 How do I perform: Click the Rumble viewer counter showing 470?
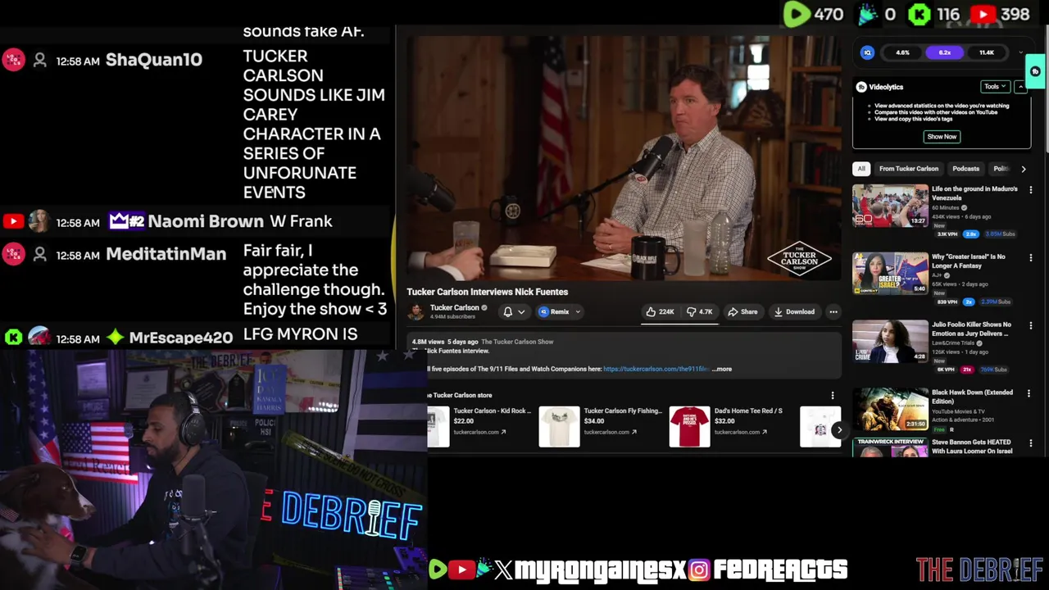[x=814, y=14]
